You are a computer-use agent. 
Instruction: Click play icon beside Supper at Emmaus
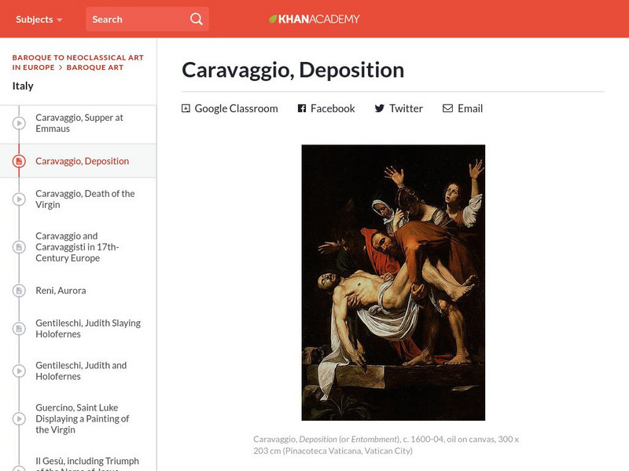pyautogui.click(x=19, y=123)
